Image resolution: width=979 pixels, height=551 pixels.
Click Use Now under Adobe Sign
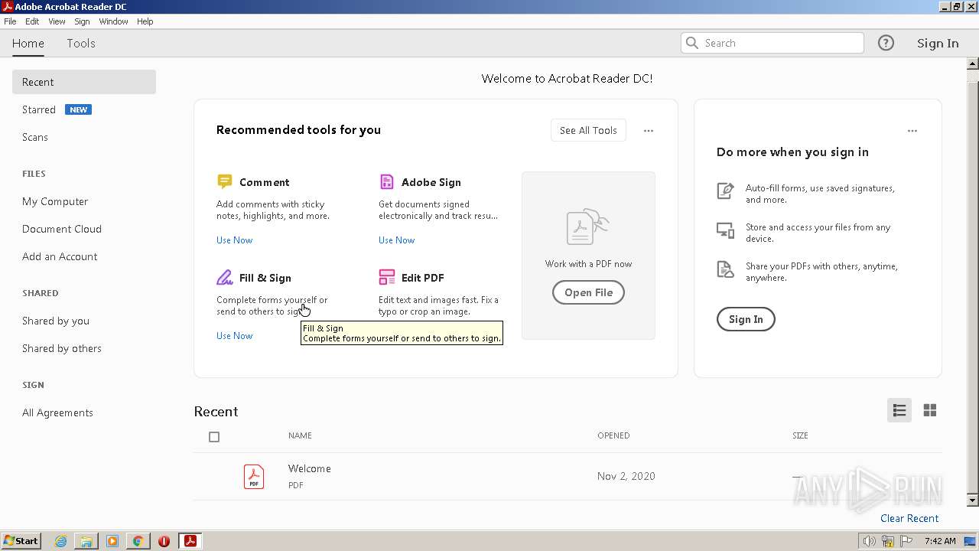coord(396,240)
